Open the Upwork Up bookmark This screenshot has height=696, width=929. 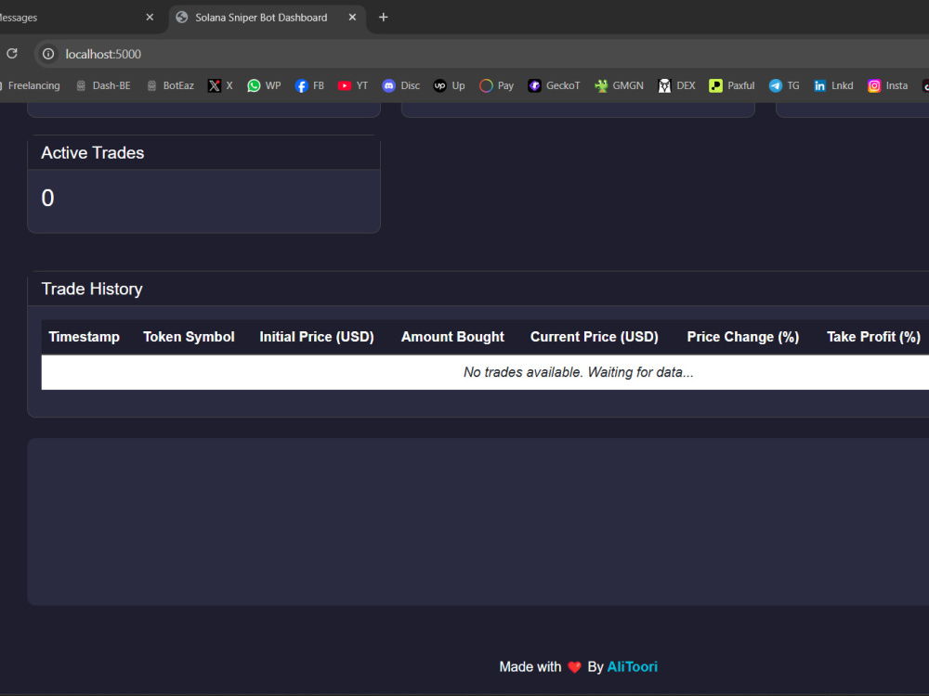449,85
